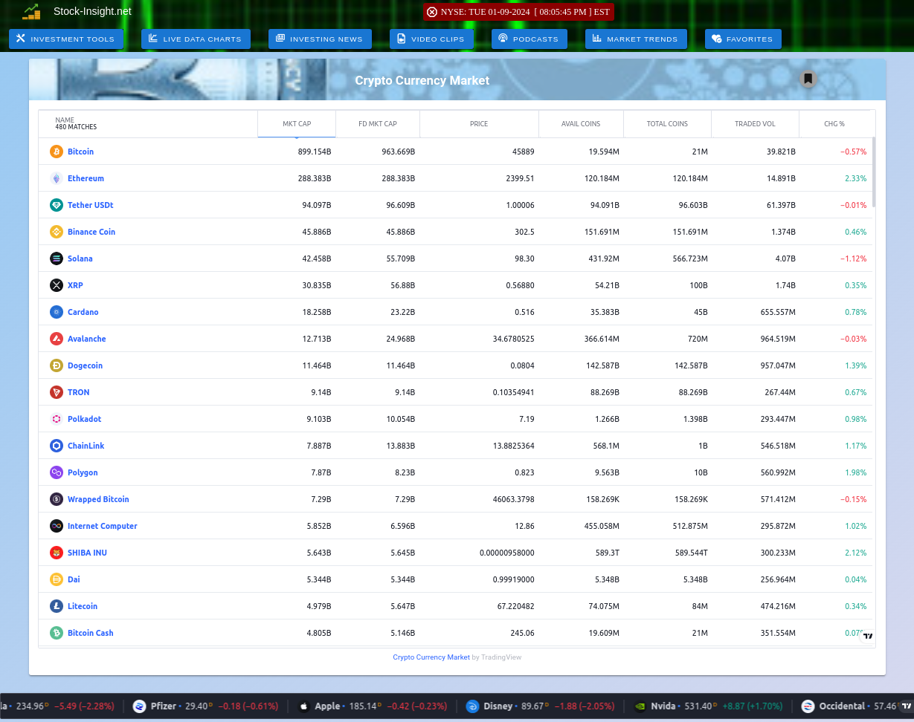Click Solana's market cap 42.458B
Image resolution: width=914 pixels, height=722 pixels.
pyautogui.click(x=316, y=258)
